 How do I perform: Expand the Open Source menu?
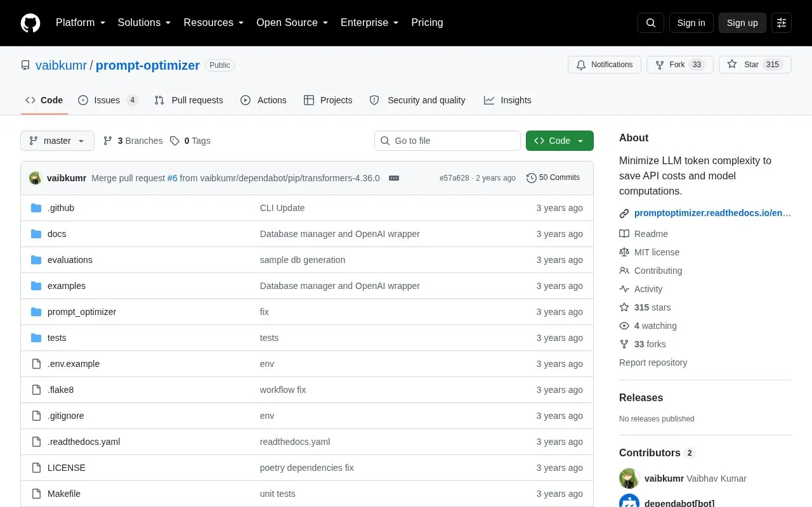tap(292, 23)
